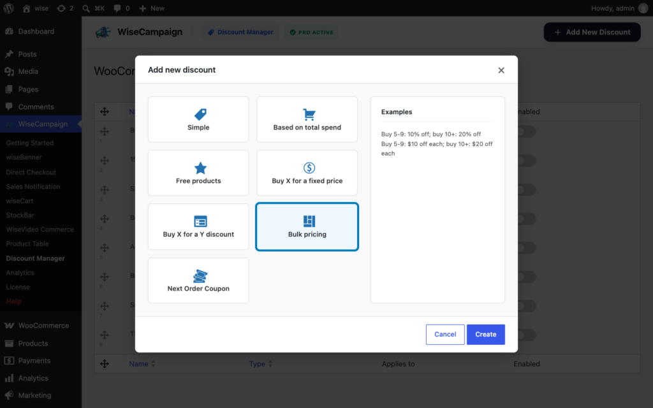Click the drag handle for row 6
The image size is (653, 408).
click(x=105, y=277)
